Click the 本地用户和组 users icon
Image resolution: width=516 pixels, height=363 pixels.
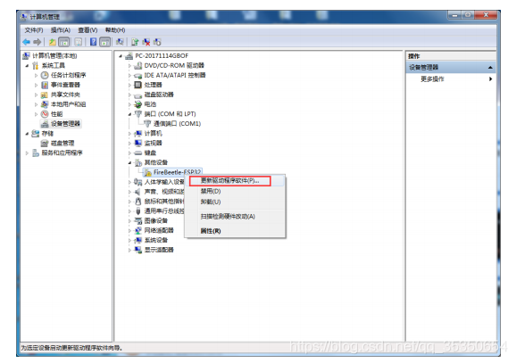coord(45,104)
